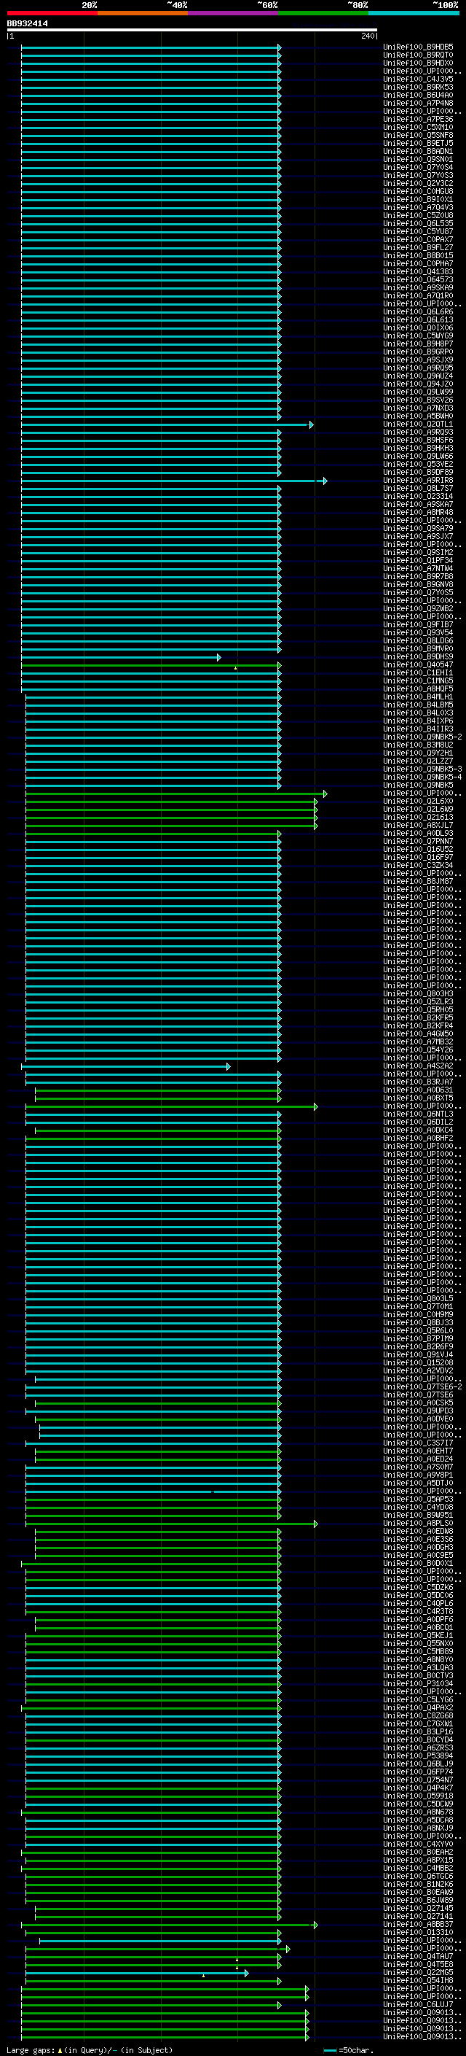Click the UniRef100_A9RIR8 cyan alignment bar
The image size is (466, 2056).
coord(173,481)
